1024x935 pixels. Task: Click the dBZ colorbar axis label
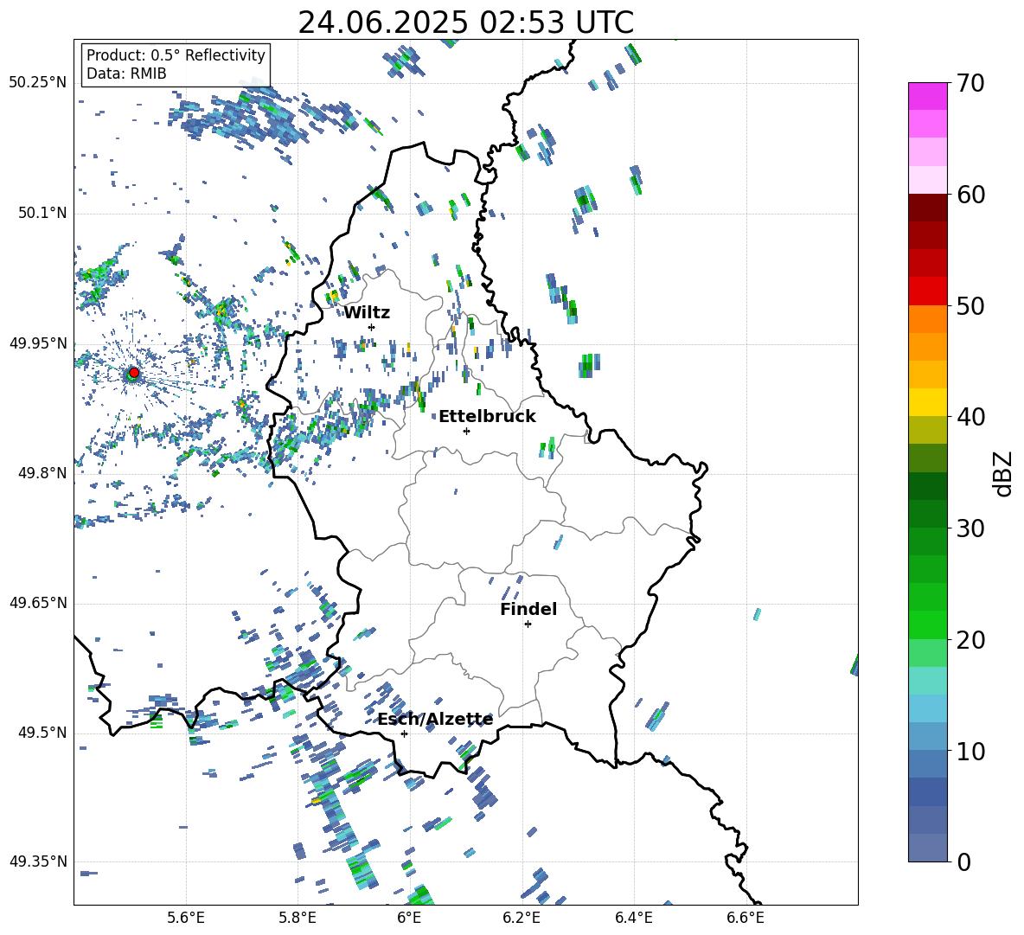pos(1004,473)
